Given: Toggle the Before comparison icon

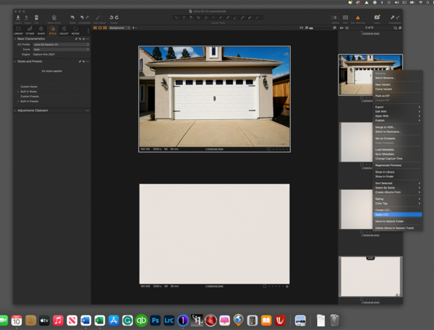Looking at the screenshot, I should pyautogui.click(x=334, y=17).
